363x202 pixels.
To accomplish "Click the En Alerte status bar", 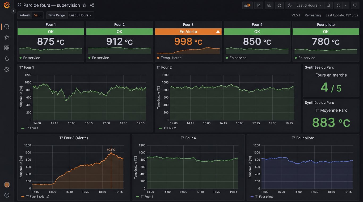I will (x=188, y=32).
